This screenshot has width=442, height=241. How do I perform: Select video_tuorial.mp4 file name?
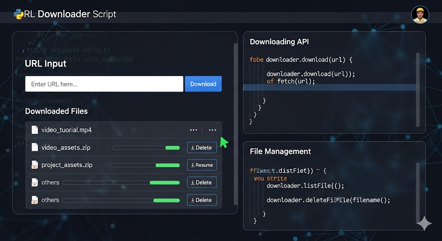(66, 130)
